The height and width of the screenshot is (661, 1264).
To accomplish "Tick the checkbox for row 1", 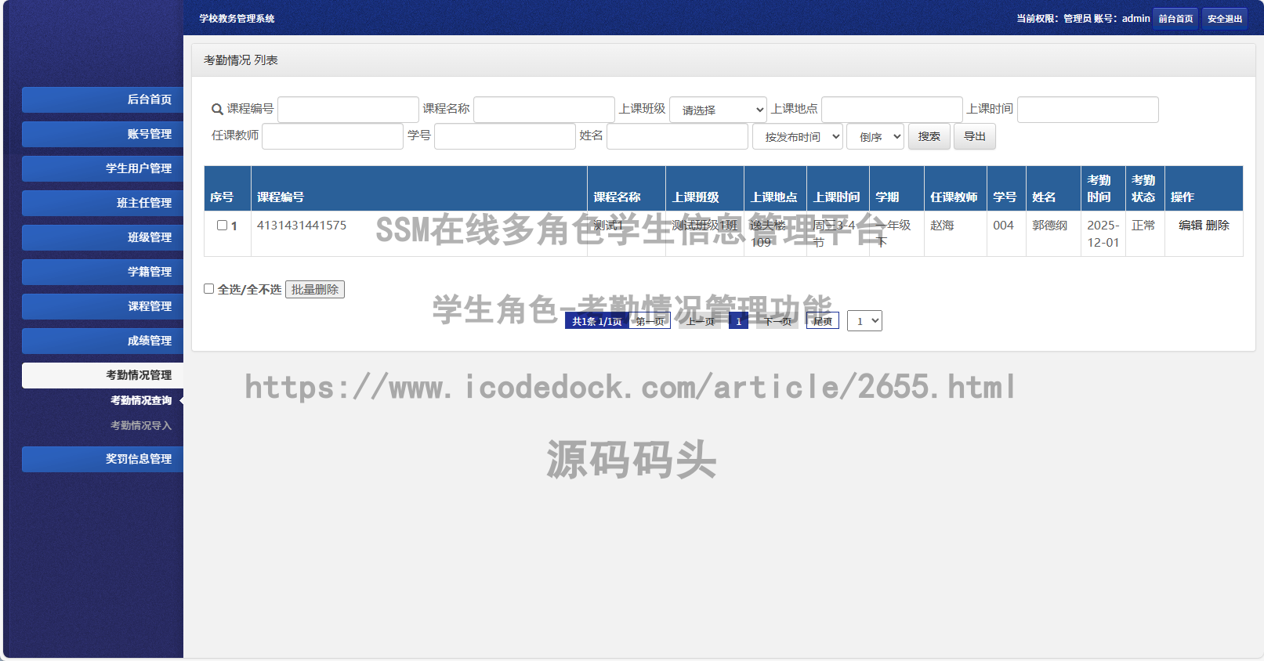I will click(x=222, y=226).
